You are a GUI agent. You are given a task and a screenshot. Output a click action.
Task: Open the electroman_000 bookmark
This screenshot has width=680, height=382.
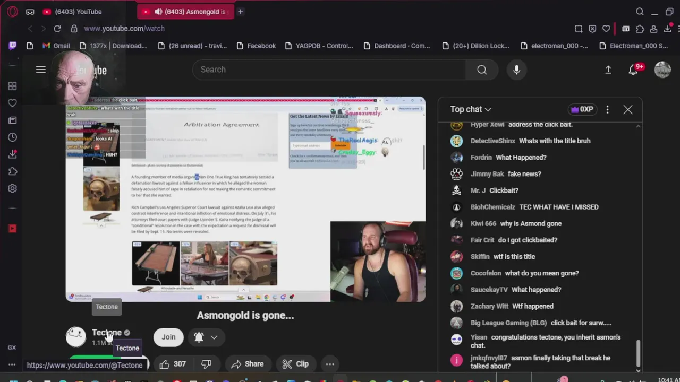554,46
